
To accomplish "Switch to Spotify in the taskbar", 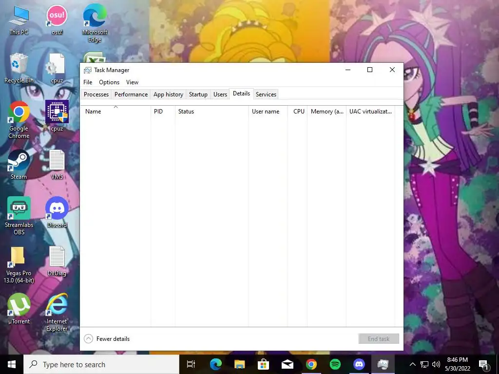I will (335, 364).
